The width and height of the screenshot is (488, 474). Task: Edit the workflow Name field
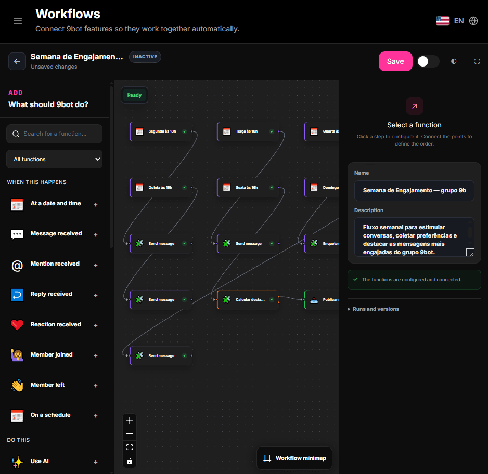[x=414, y=191]
